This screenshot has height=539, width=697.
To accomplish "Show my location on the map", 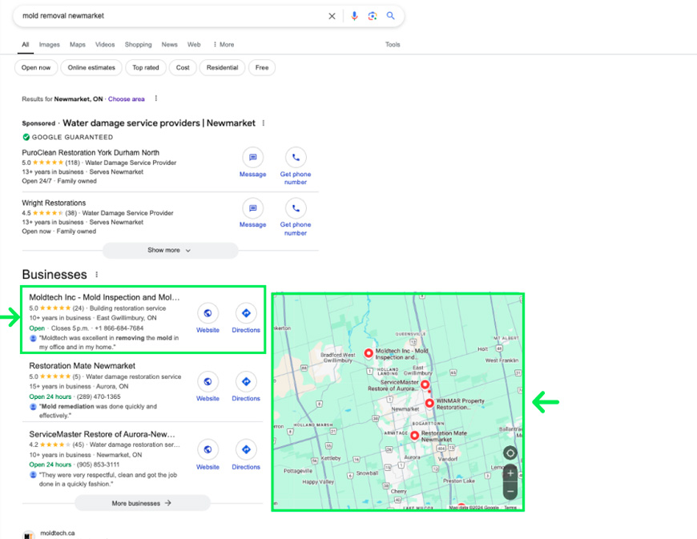I will [510, 453].
